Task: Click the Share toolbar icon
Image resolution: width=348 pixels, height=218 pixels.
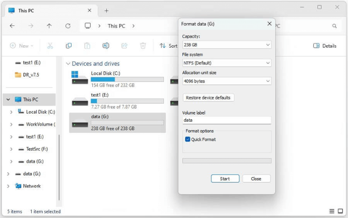Action: [x=124, y=46]
